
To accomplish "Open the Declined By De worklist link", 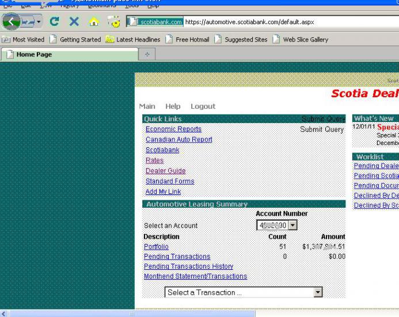I will pyautogui.click(x=377, y=196).
